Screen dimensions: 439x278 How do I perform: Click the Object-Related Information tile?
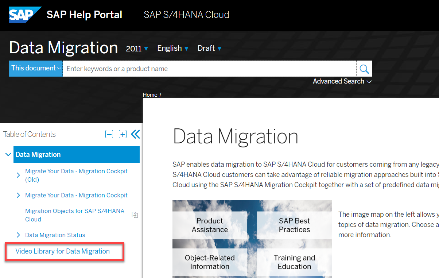(210, 262)
